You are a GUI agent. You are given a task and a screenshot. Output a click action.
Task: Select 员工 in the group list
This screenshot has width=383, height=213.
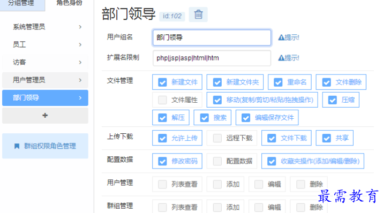click(x=45, y=44)
